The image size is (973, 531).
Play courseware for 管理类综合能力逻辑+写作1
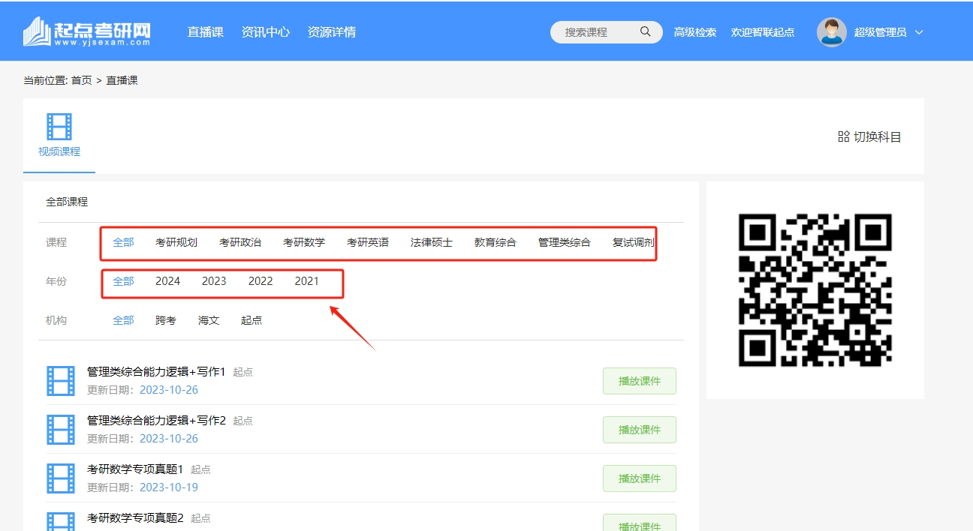639,381
